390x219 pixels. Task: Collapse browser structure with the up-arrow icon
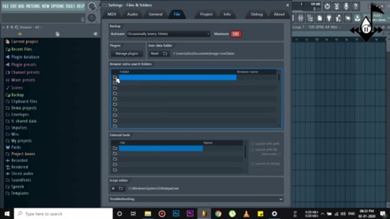(8, 27)
